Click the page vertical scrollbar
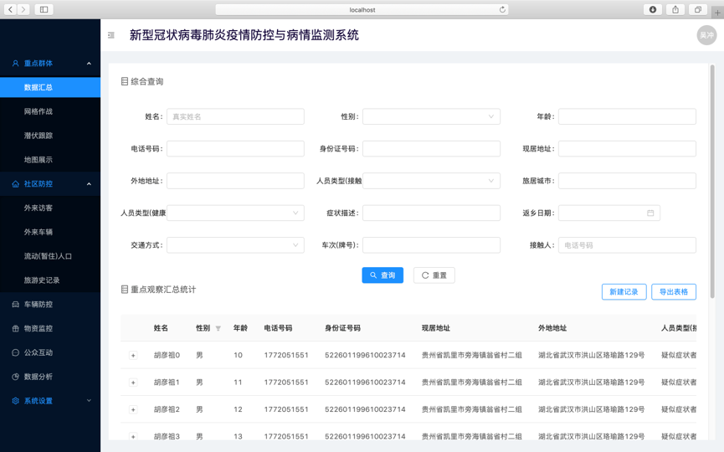The height and width of the screenshot is (452, 724). (712, 181)
